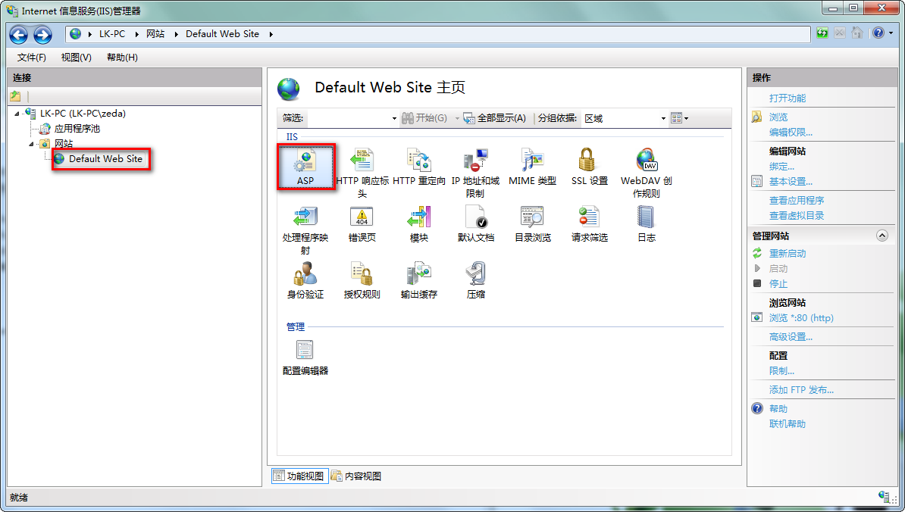Click 浏览 action link

coord(778,117)
